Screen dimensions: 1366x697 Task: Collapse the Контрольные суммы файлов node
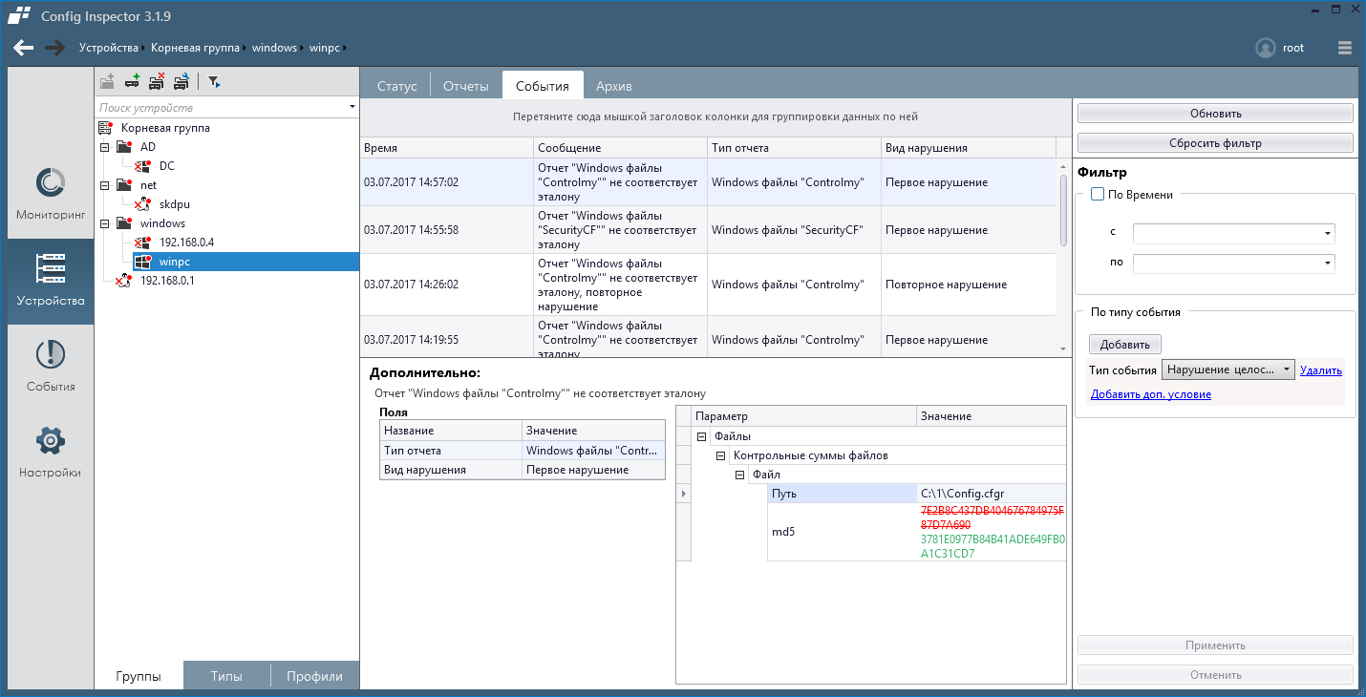click(721, 456)
